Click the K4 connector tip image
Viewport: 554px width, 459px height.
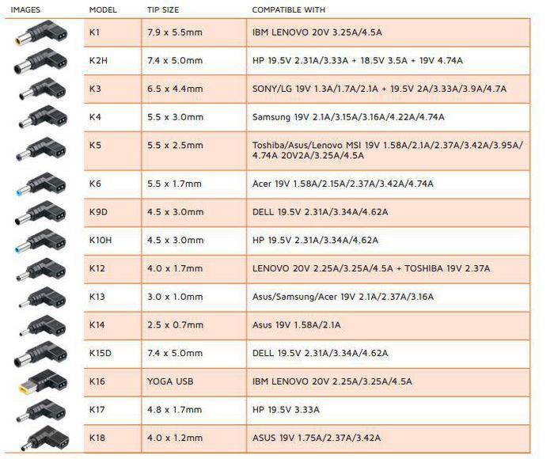(x=43, y=117)
